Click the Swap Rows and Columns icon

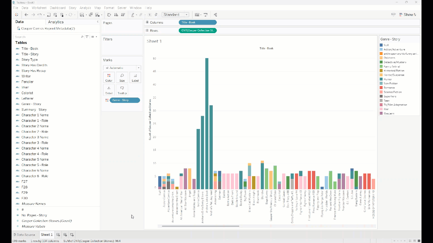point(109,15)
